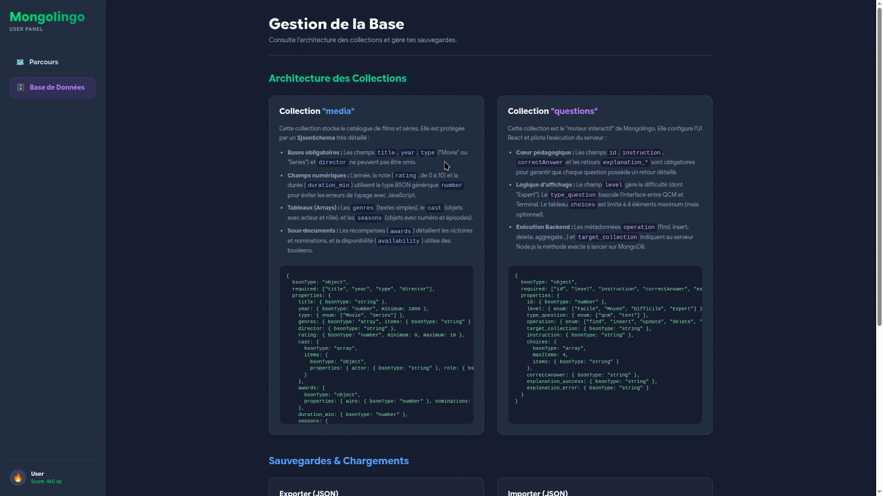The height and width of the screenshot is (496, 883).
Task: Click the "duration_min" code tag in description
Action: (328, 185)
